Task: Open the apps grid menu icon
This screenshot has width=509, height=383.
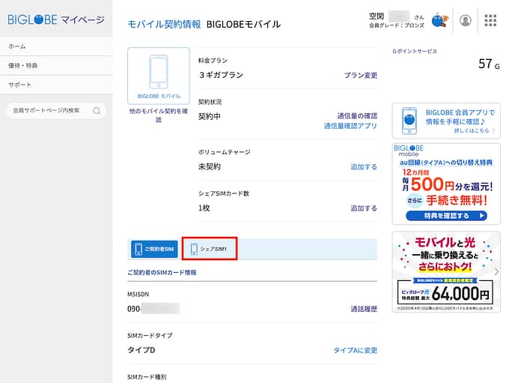Action: pos(490,20)
